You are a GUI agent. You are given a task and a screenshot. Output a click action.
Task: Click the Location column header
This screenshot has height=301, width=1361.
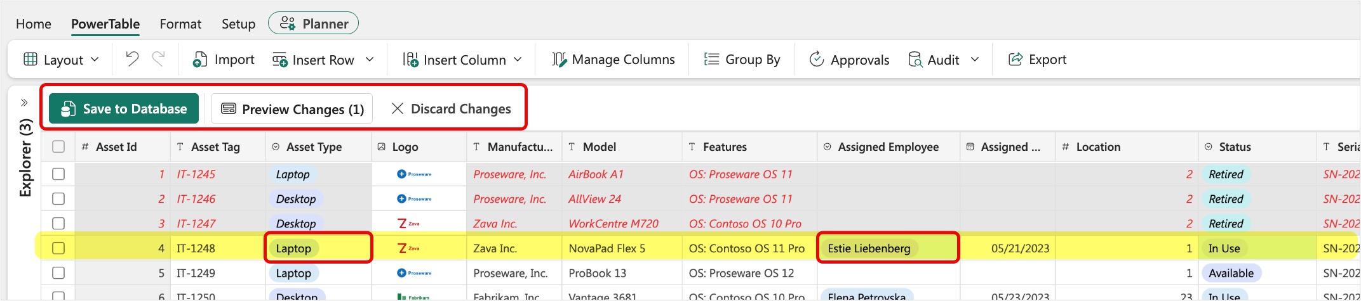(1127, 147)
